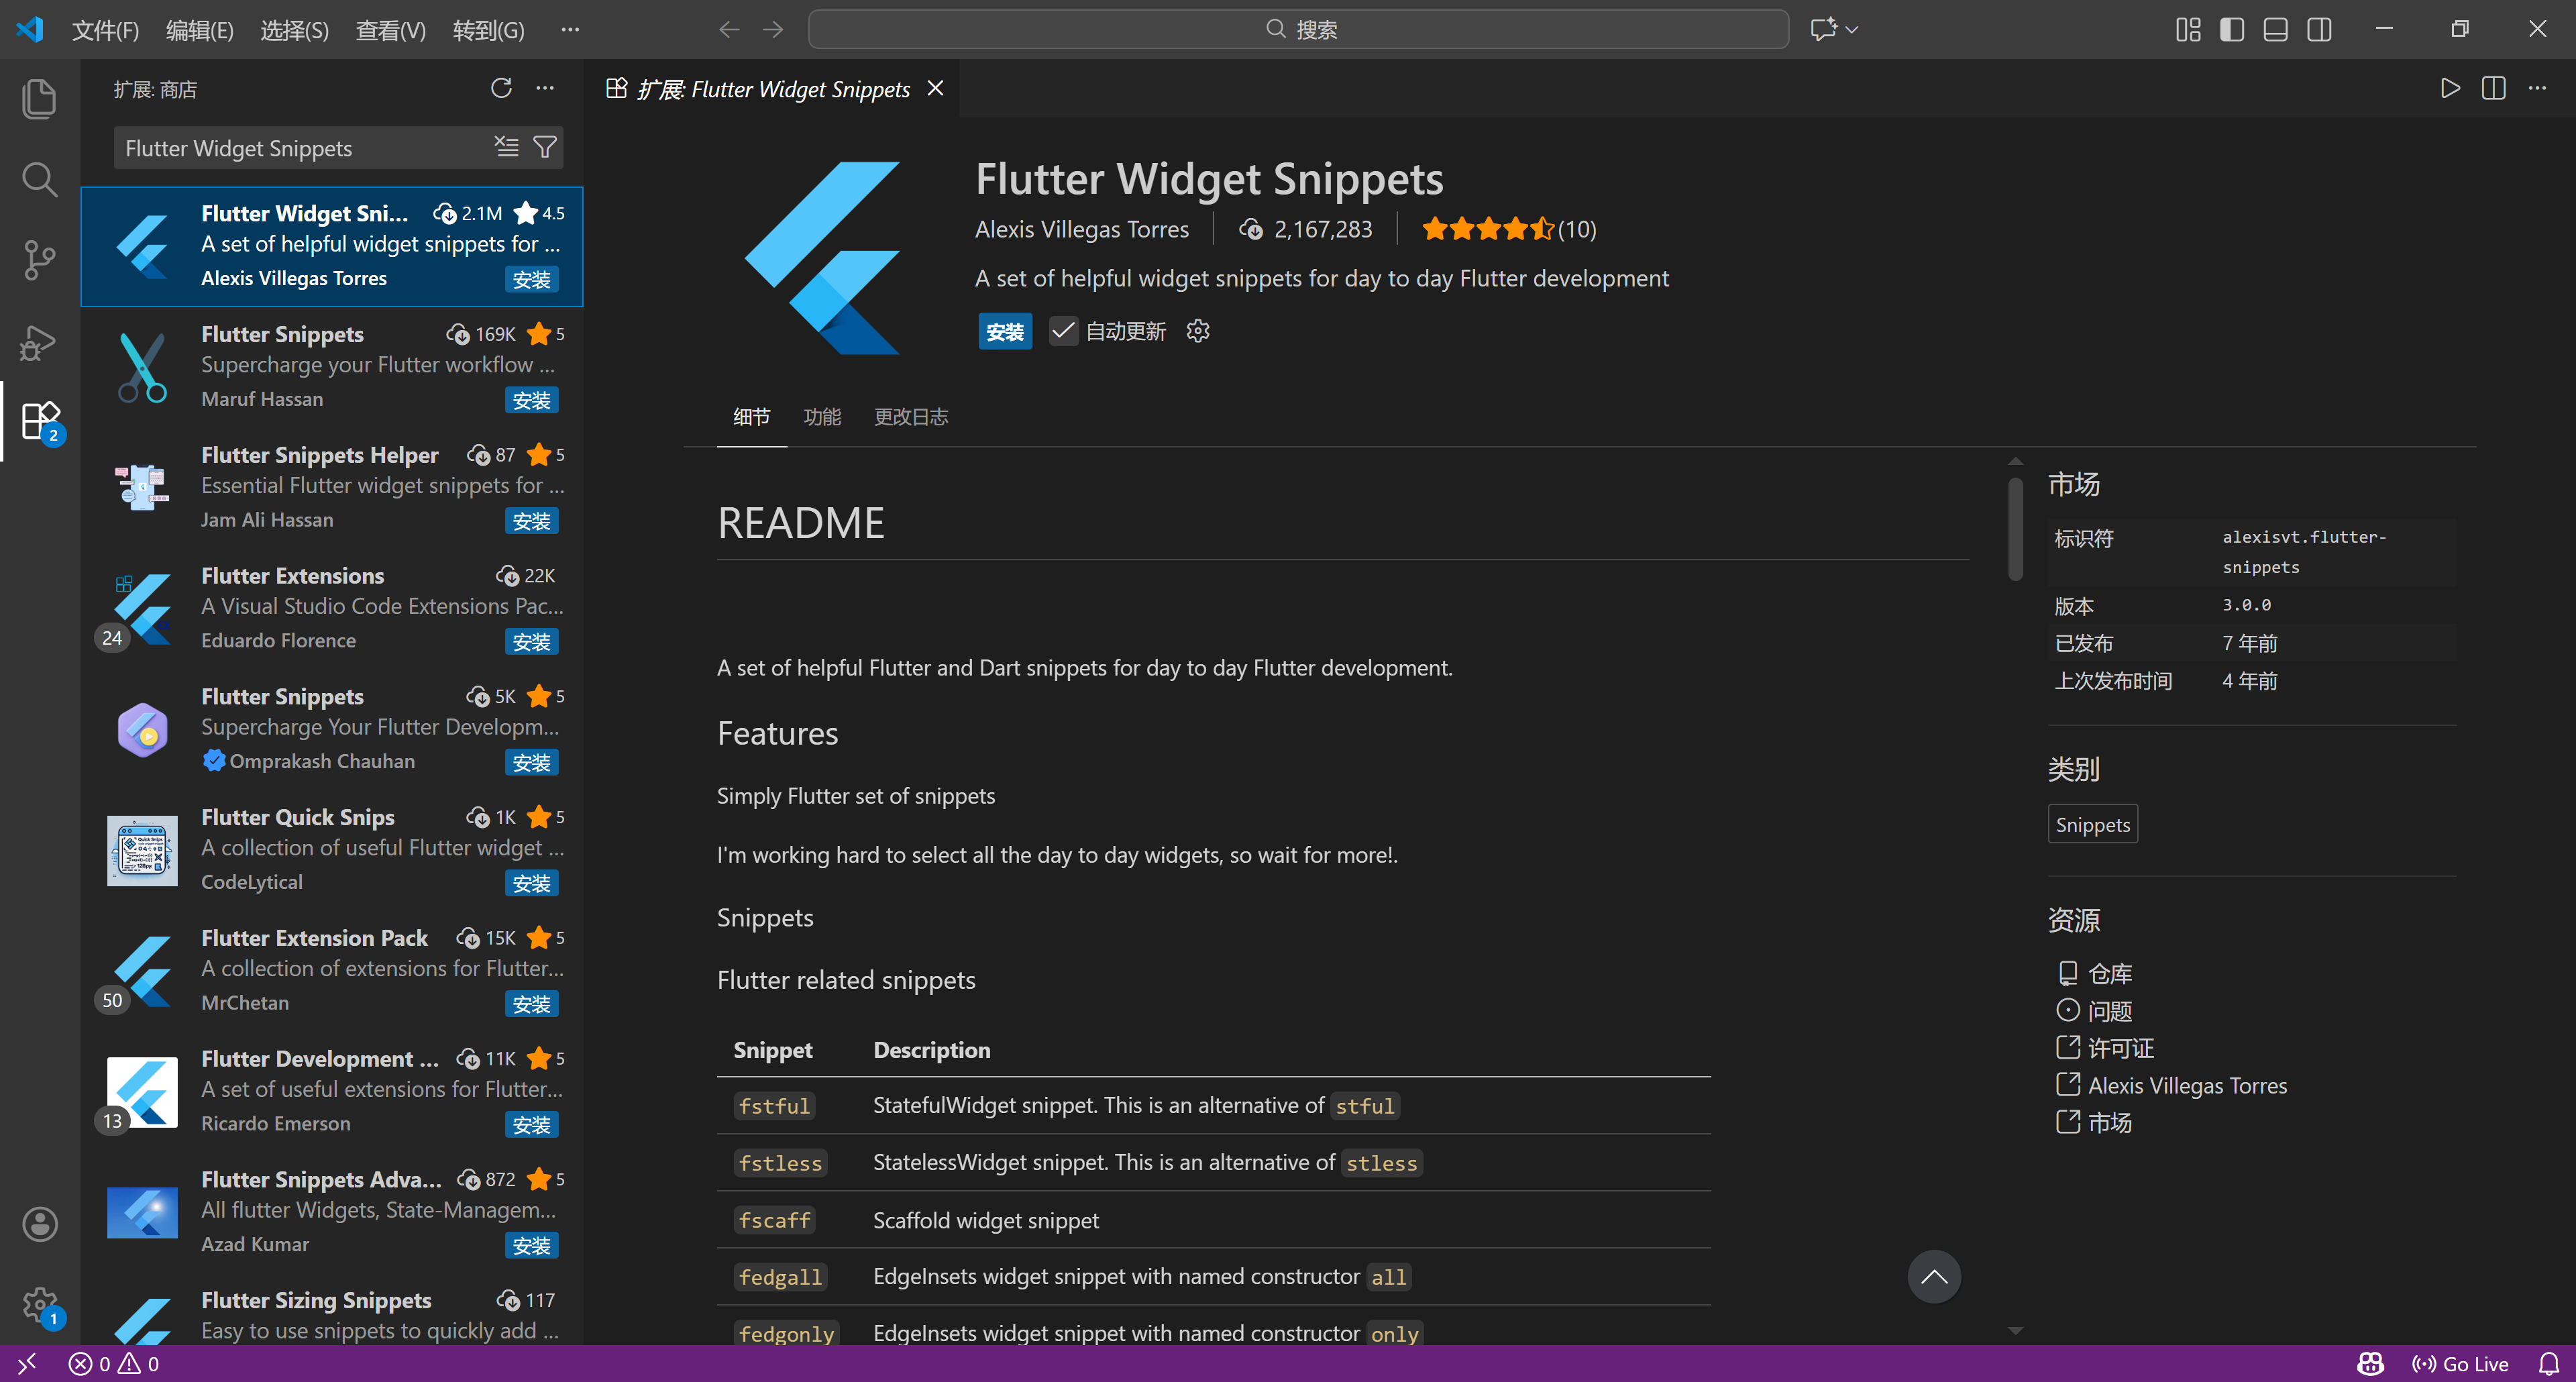2576x1382 pixels.
Task: Open the notifications bell in the status bar
Action: [x=2548, y=1364]
